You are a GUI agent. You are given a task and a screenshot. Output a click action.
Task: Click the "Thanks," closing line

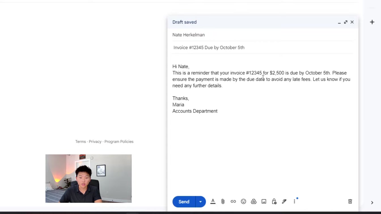181,98
